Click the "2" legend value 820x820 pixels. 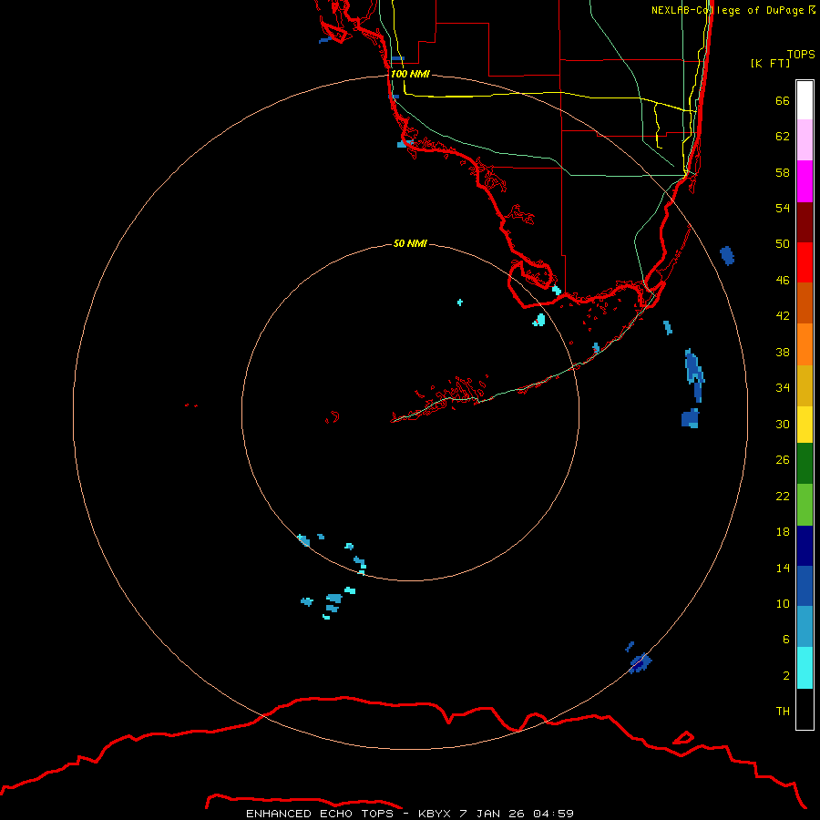click(785, 676)
